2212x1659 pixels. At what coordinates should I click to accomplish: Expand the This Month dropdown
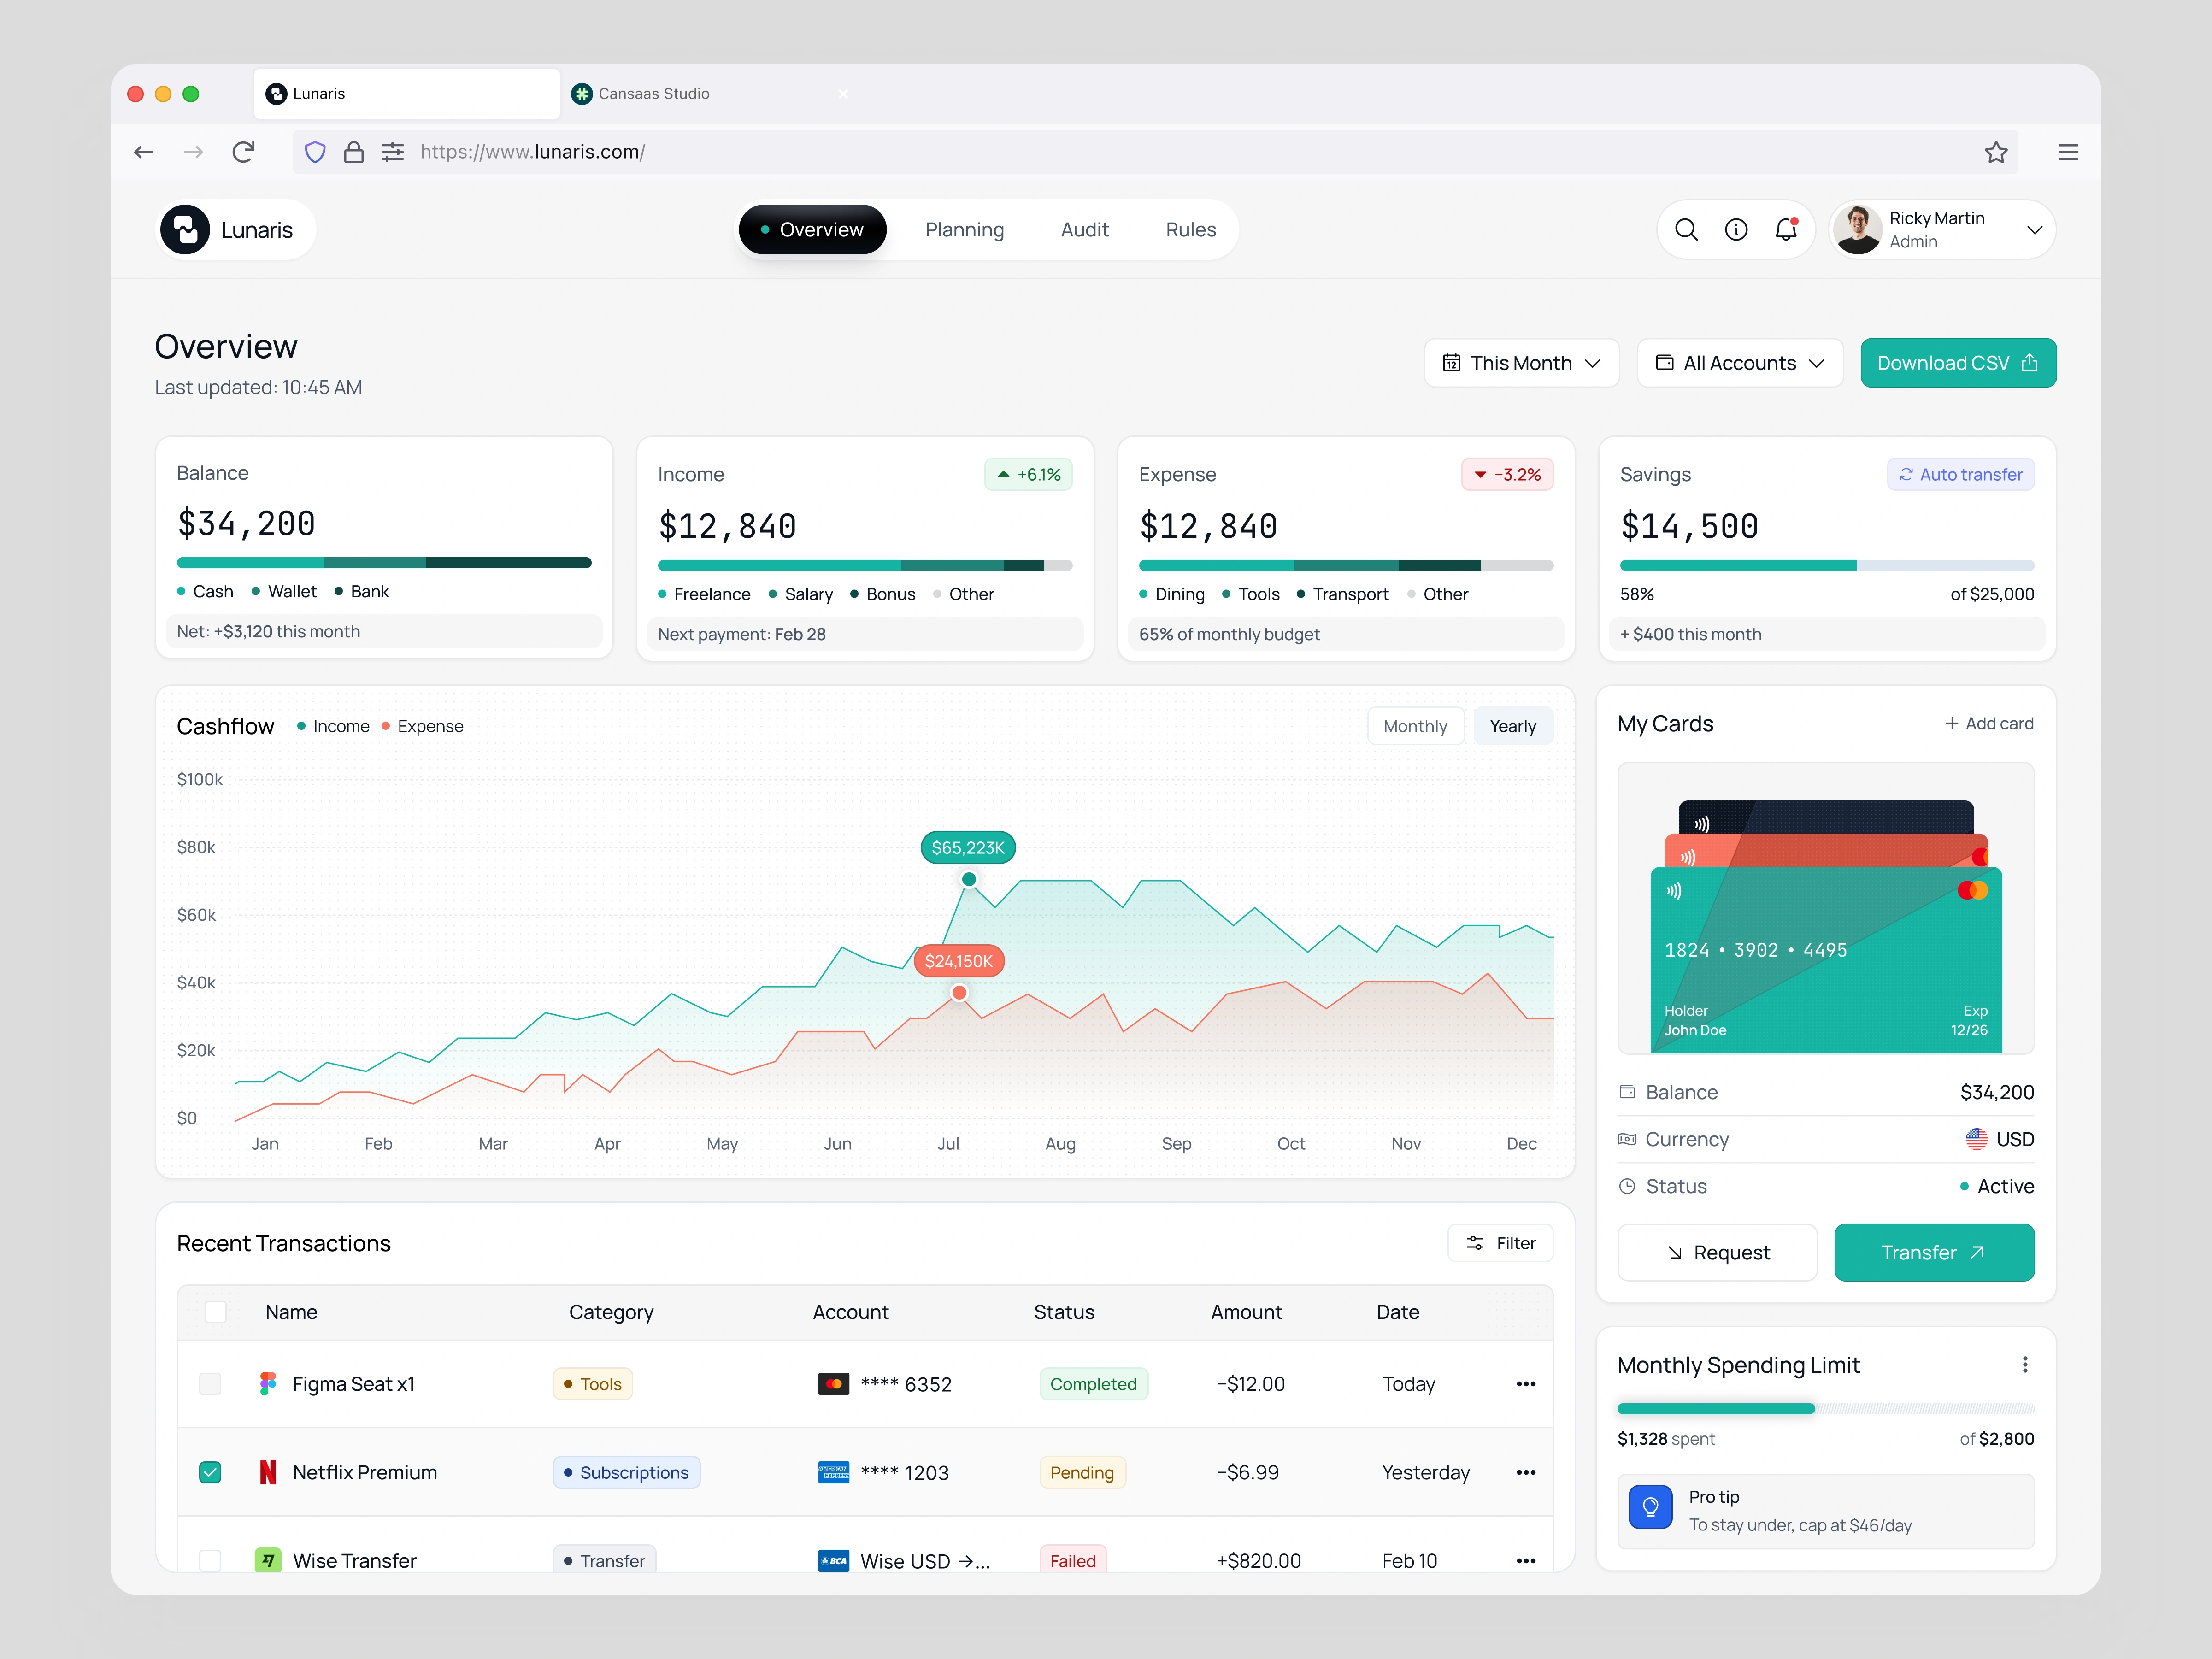coord(1521,363)
